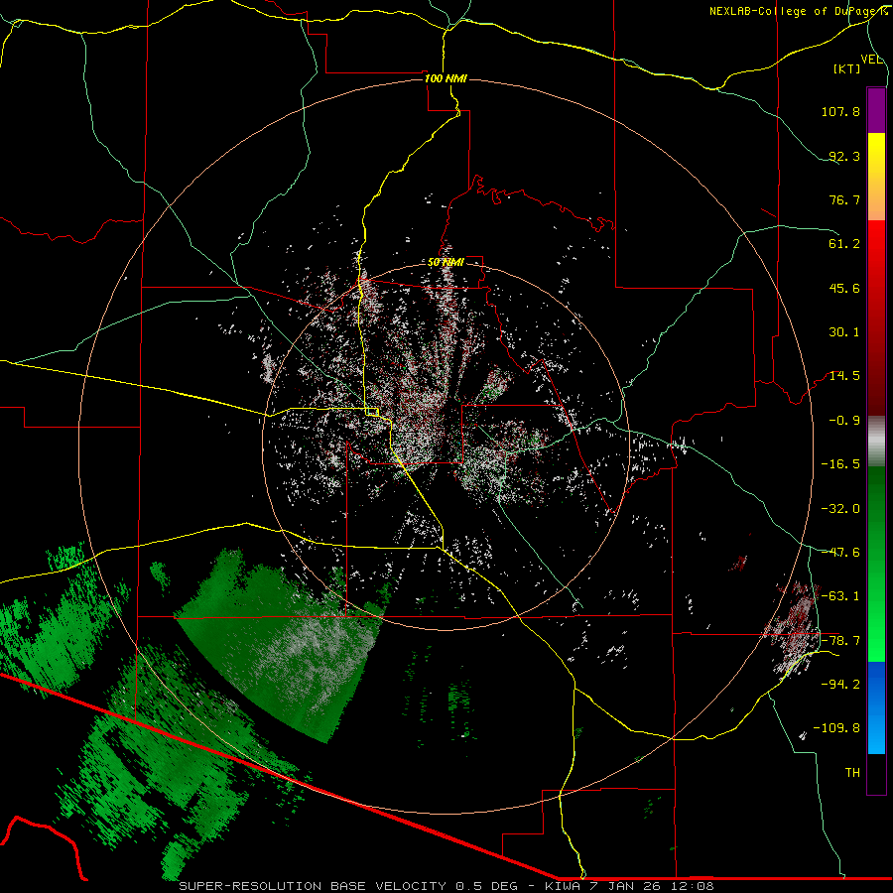The height and width of the screenshot is (893, 893).
Task: Click the Super-Resolution Base Velocity caption
Action: (446, 886)
